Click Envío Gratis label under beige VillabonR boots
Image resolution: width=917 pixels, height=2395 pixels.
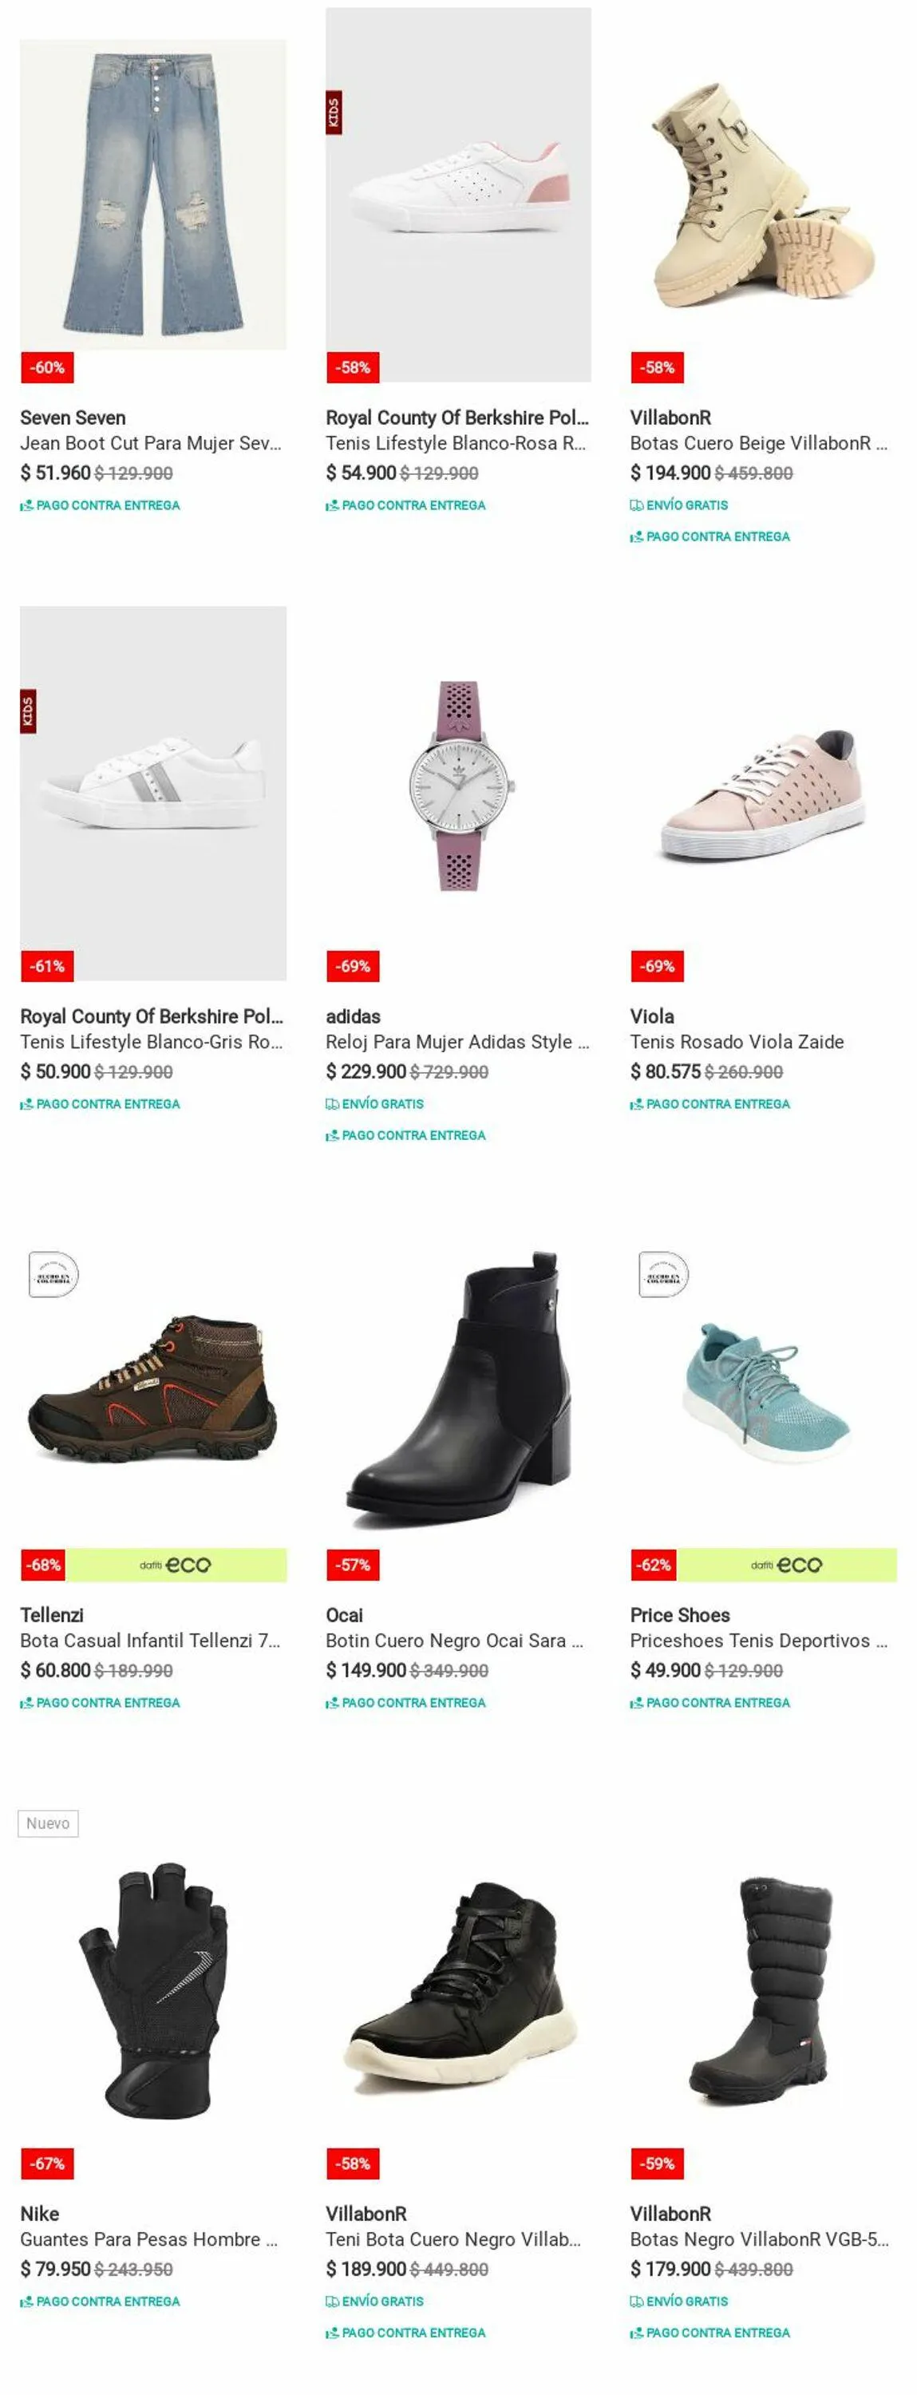(686, 505)
